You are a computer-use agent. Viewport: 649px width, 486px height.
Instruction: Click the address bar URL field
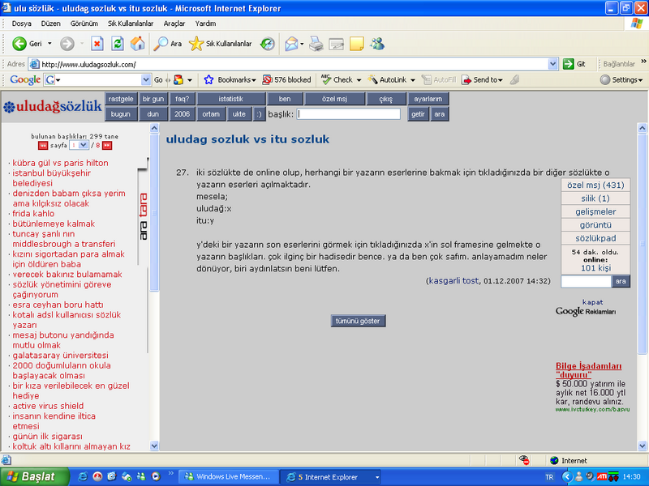pyautogui.click(x=294, y=64)
